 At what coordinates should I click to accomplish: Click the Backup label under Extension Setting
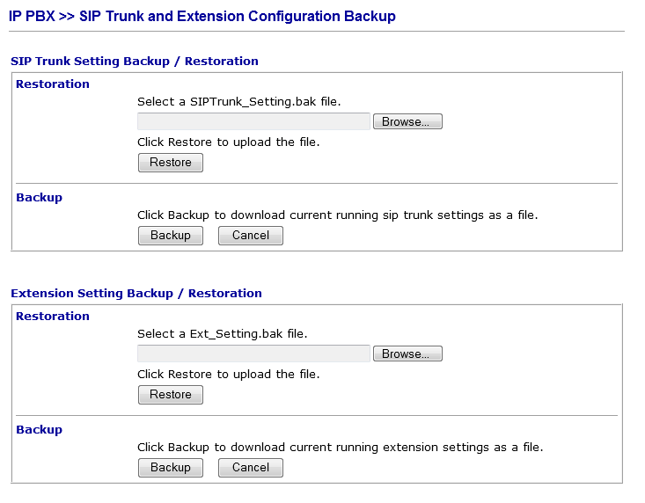click(x=40, y=430)
